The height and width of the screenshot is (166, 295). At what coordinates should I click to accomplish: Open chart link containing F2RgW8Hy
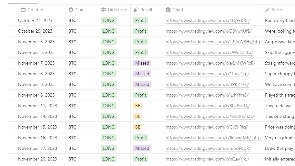(214, 42)
